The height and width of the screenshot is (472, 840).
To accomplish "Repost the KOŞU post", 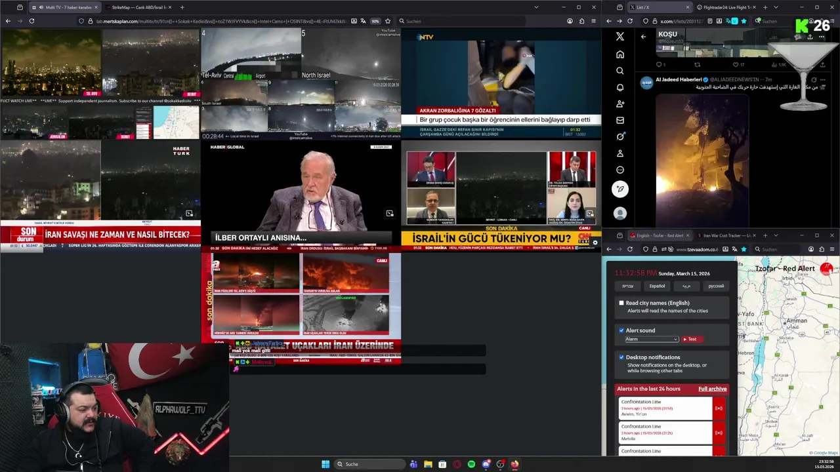I will tap(698, 65).
